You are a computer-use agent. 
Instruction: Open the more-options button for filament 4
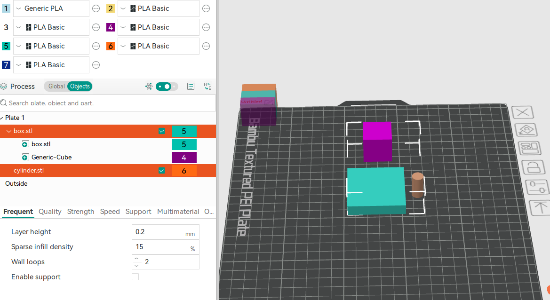pyautogui.click(x=206, y=27)
